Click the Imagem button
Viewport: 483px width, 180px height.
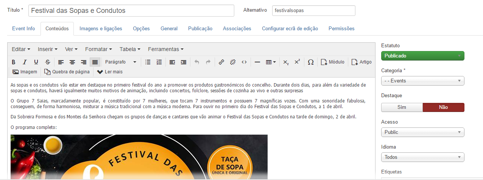pos(25,72)
